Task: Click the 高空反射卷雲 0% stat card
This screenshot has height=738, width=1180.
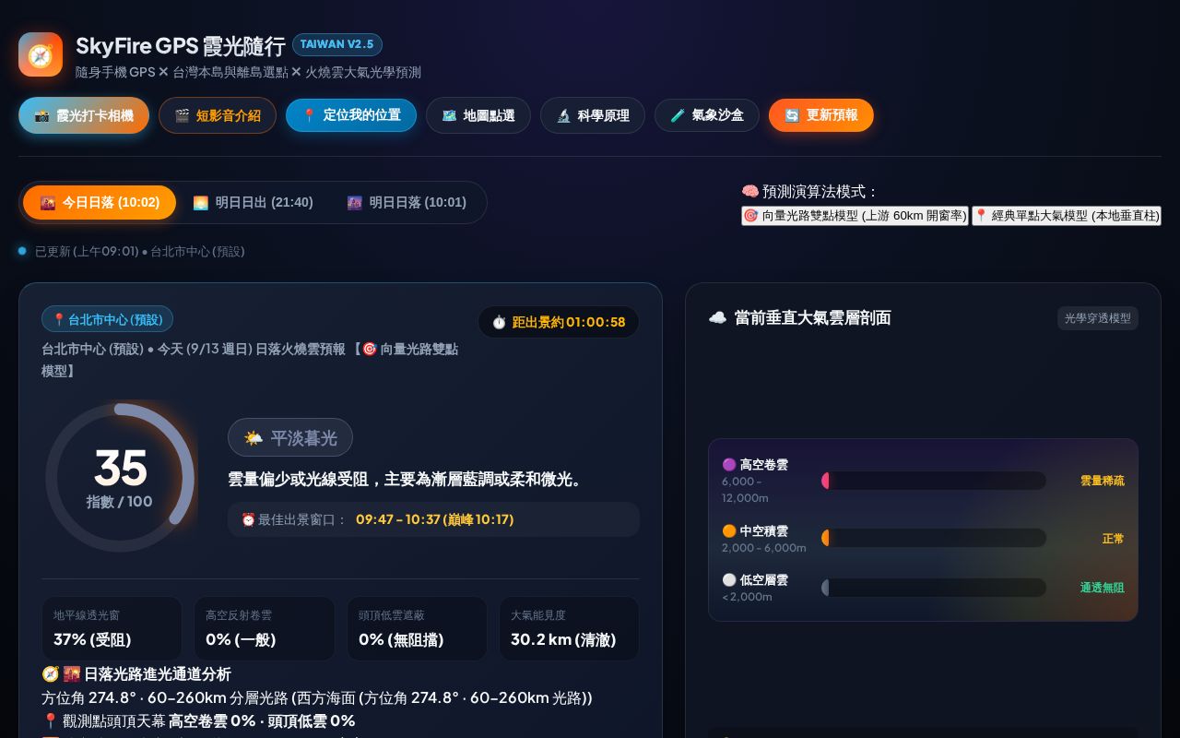Action: tap(265, 628)
